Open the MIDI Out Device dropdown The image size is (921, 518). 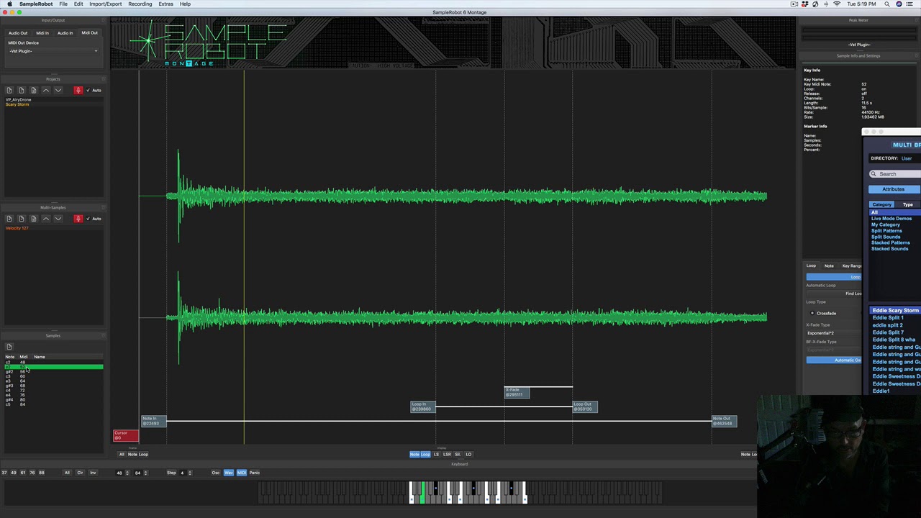53,51
